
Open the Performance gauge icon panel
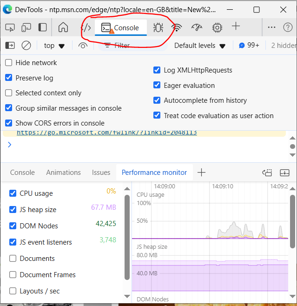point(197,27)
